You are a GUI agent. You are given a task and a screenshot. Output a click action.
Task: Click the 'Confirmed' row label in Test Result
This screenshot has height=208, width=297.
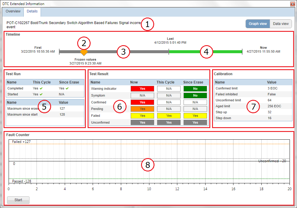[99, 102]
